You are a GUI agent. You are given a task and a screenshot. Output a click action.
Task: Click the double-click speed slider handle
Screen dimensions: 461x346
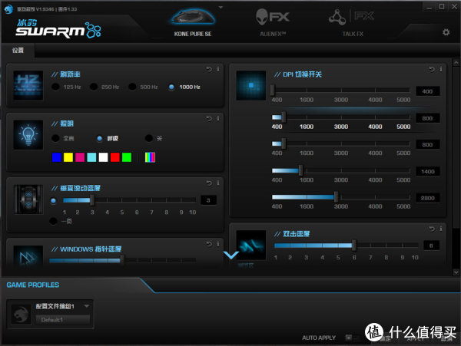(354, 245)
